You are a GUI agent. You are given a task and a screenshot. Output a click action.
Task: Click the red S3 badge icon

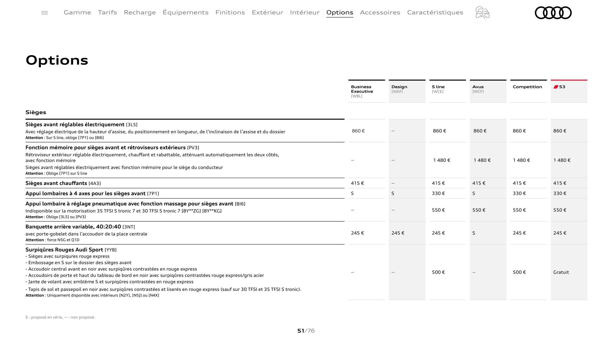coord(556,87)
